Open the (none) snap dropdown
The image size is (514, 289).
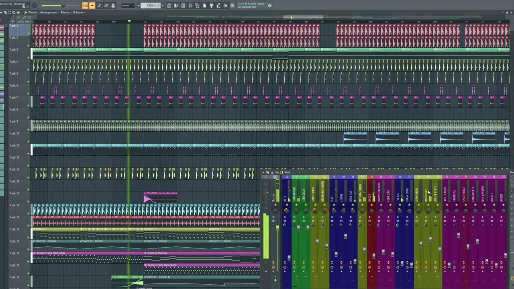[x=127, y=6]
